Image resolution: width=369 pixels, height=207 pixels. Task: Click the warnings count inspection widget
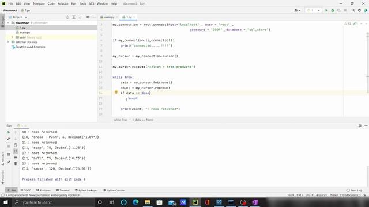click(348, 24)
